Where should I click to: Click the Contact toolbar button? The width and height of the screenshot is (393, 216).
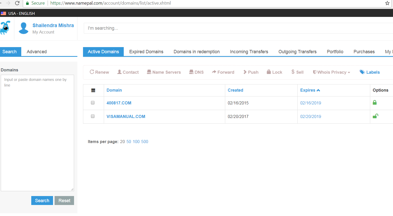128,72
